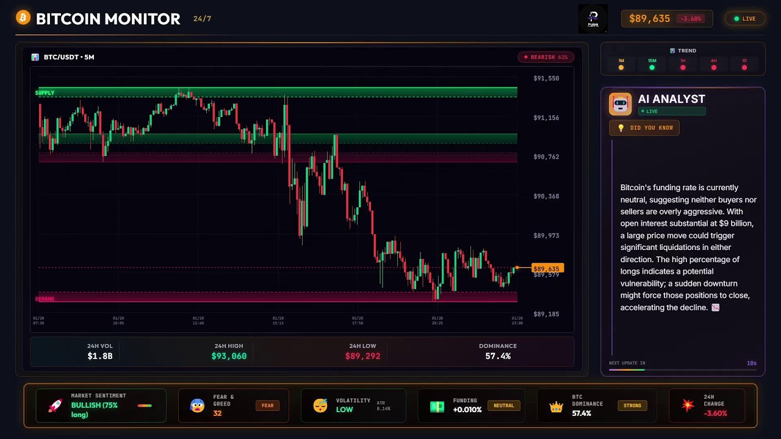Click the rocket icon in Market Sentiment

tap(56, 405)
